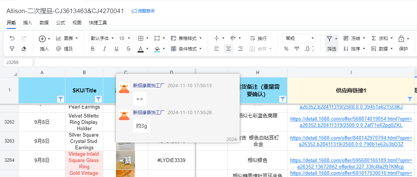Viewport: 417px width, 177px height.
Task: Toggle bold formatting
Action: 92,49
